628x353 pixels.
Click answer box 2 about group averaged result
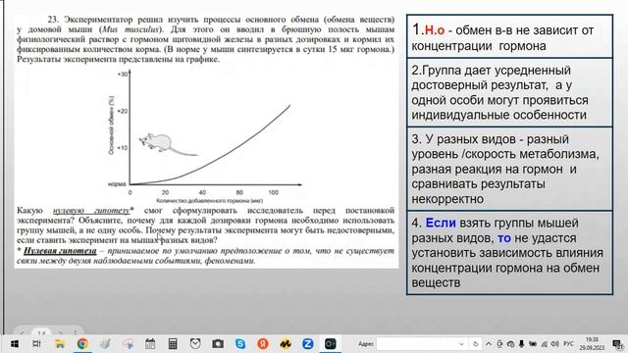(x=510, y=92)
